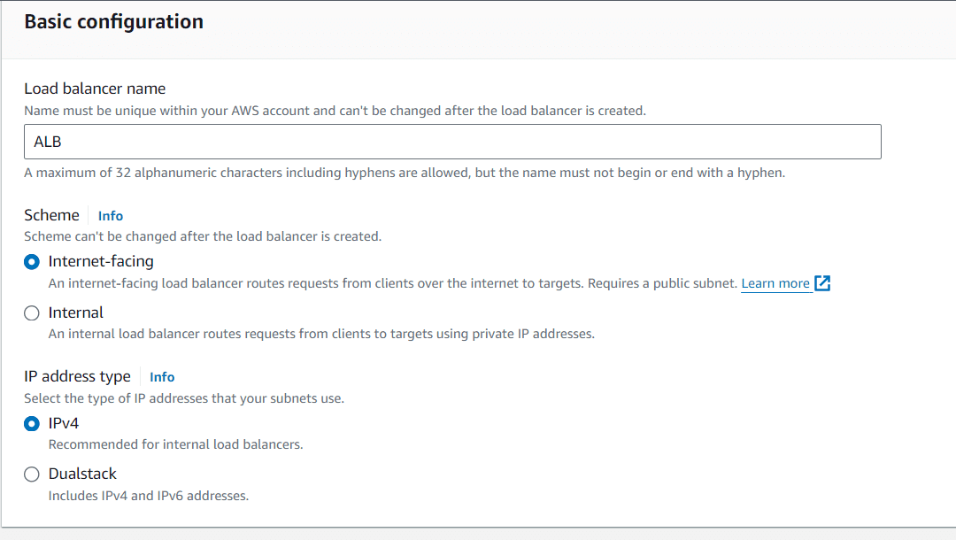The image size is (956, 540).
Task: Click 'Recommended for internal load balancers' description
Action: (175, 444)
